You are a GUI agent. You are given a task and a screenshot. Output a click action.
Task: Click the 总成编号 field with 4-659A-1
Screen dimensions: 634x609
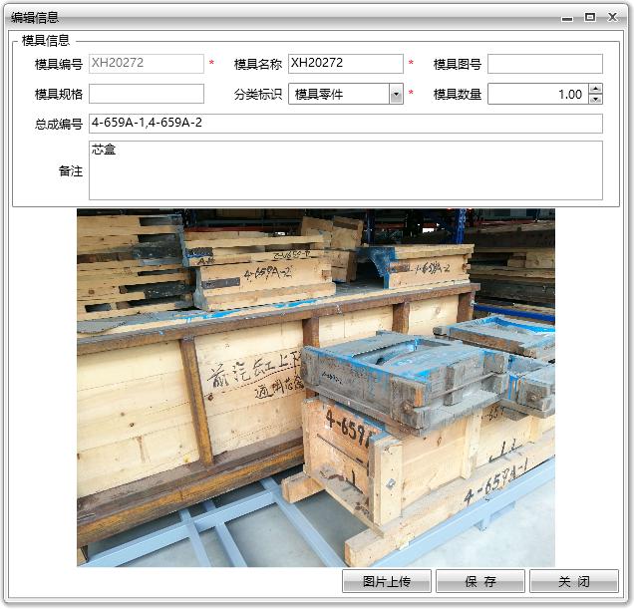tap(345, 124)
